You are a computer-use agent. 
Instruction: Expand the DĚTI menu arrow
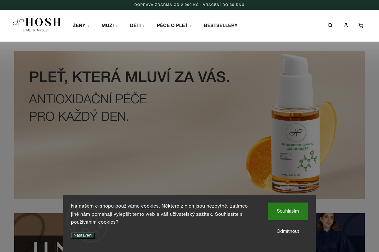(x=144, y=26)
